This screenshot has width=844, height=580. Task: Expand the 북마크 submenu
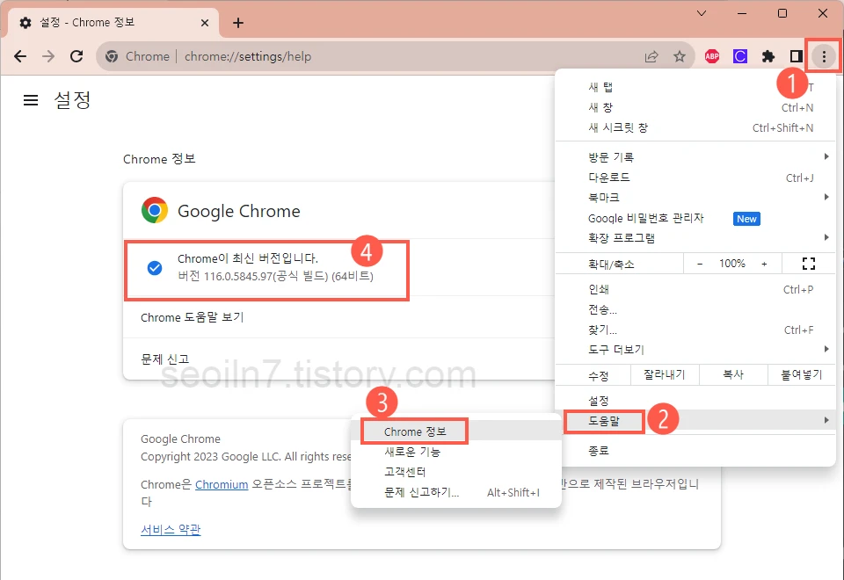pyautogui.click(x=695, y=198)
